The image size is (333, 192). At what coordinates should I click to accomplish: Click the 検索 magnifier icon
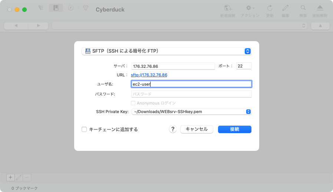tap(303, 11)
